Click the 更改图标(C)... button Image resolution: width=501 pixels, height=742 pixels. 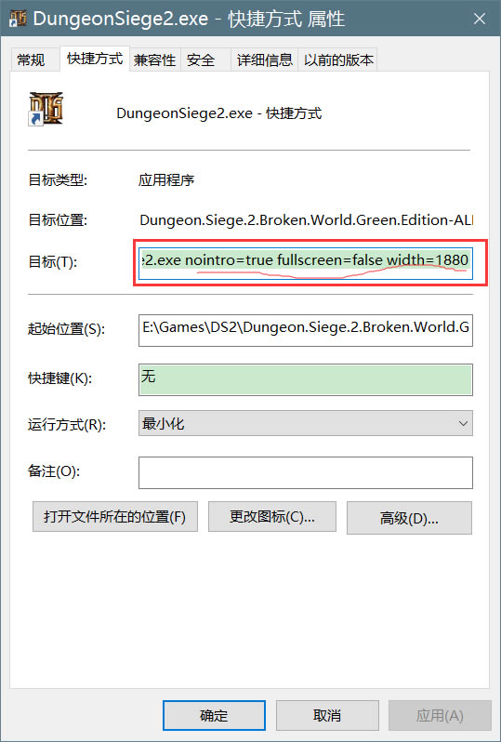[x=272, y=517]
